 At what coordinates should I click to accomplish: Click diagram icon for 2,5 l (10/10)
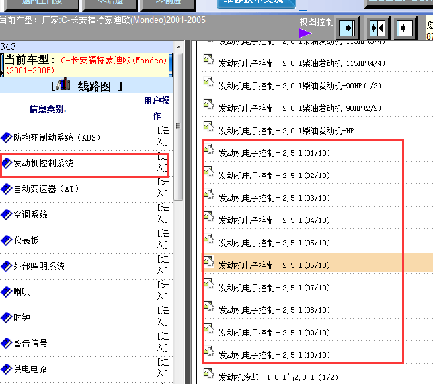(209, 352)
